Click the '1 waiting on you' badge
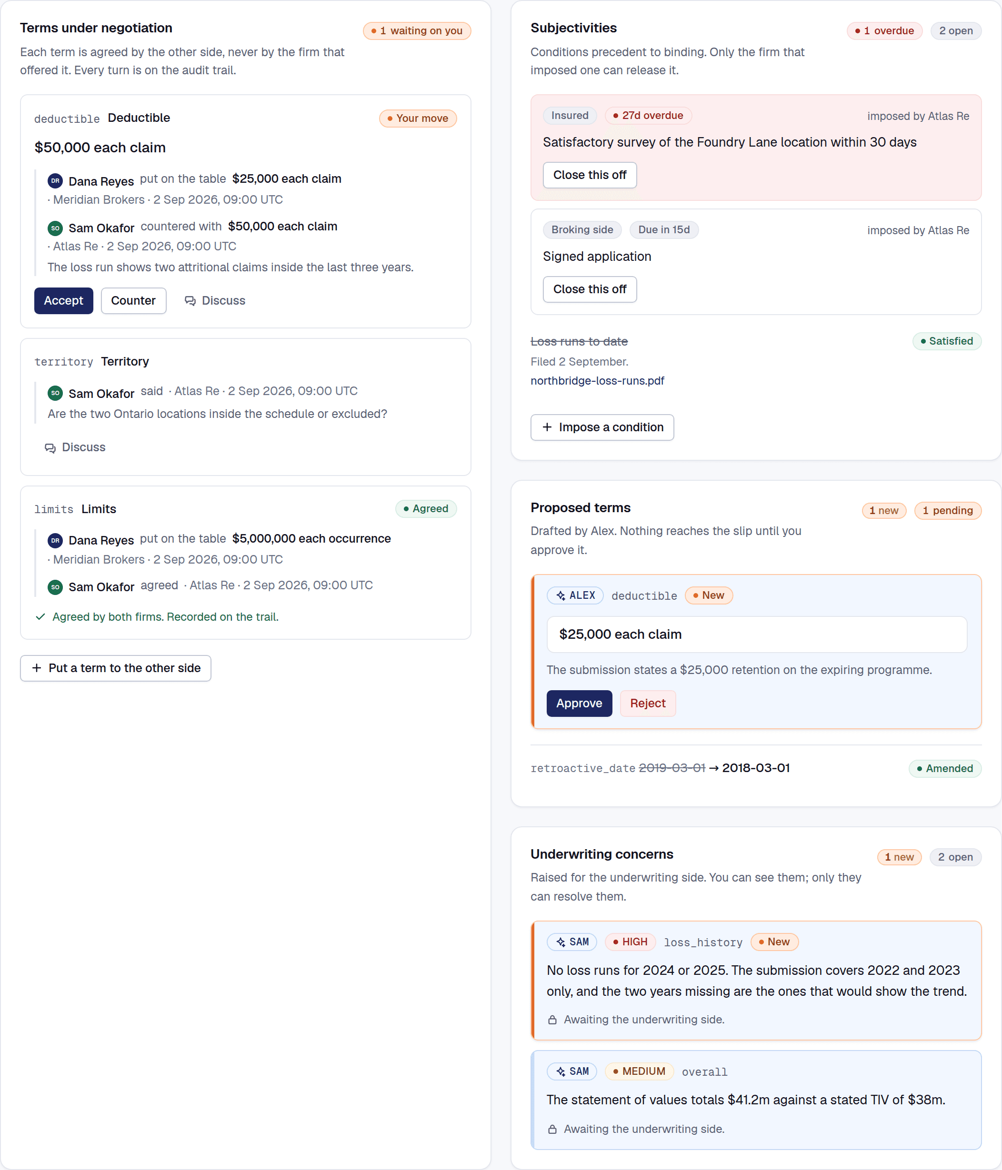This screenshot has height=1170, width=1002. coord(417,31)
